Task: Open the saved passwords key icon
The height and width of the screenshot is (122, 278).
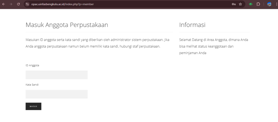Action: (233, 4)
